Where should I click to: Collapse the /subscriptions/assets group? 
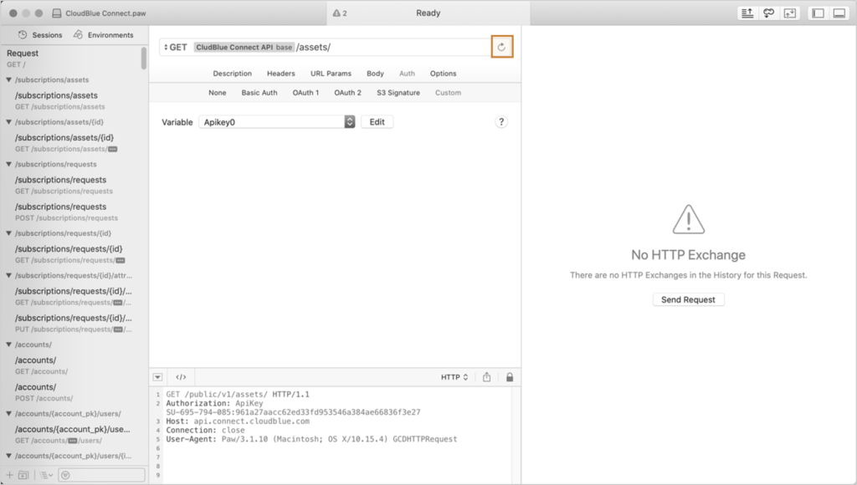click(x=8, y=79)
